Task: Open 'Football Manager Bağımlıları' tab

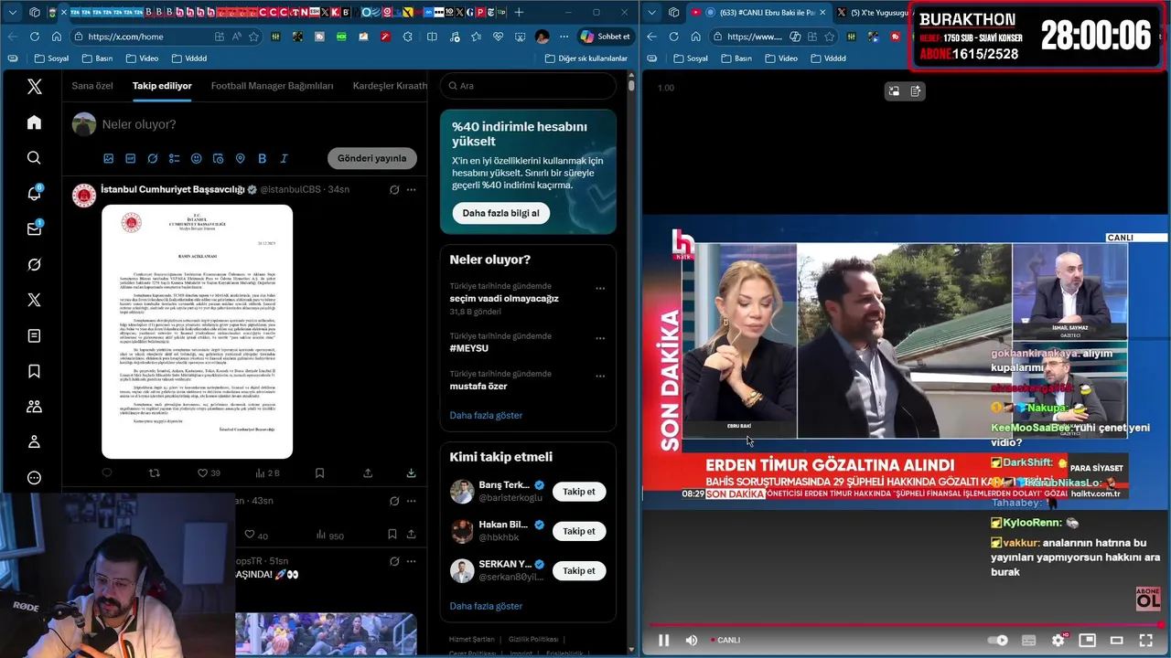Action: [x=272, y=86]
